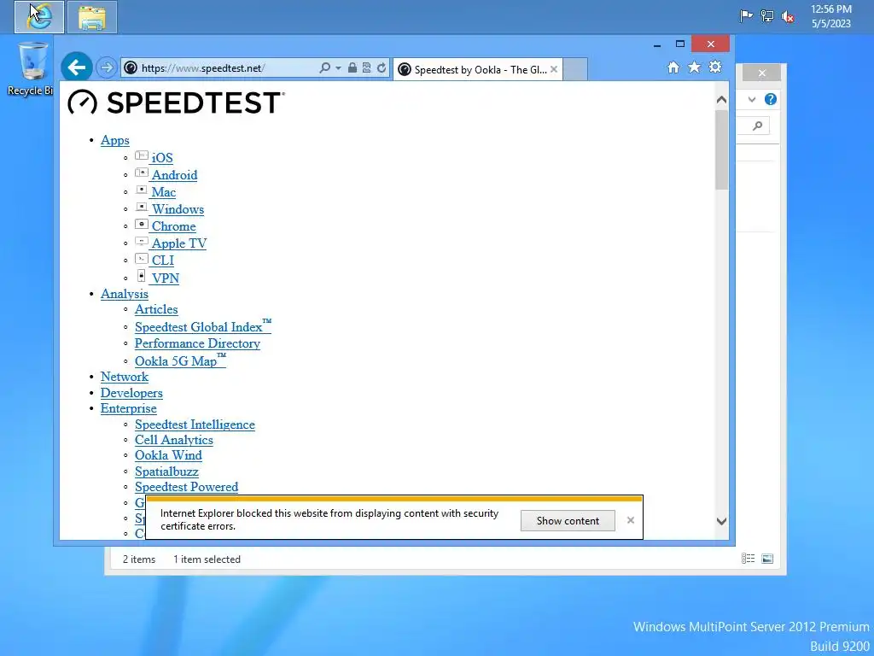Switch Explorer window to details view icon

click(x=748, y=559)
